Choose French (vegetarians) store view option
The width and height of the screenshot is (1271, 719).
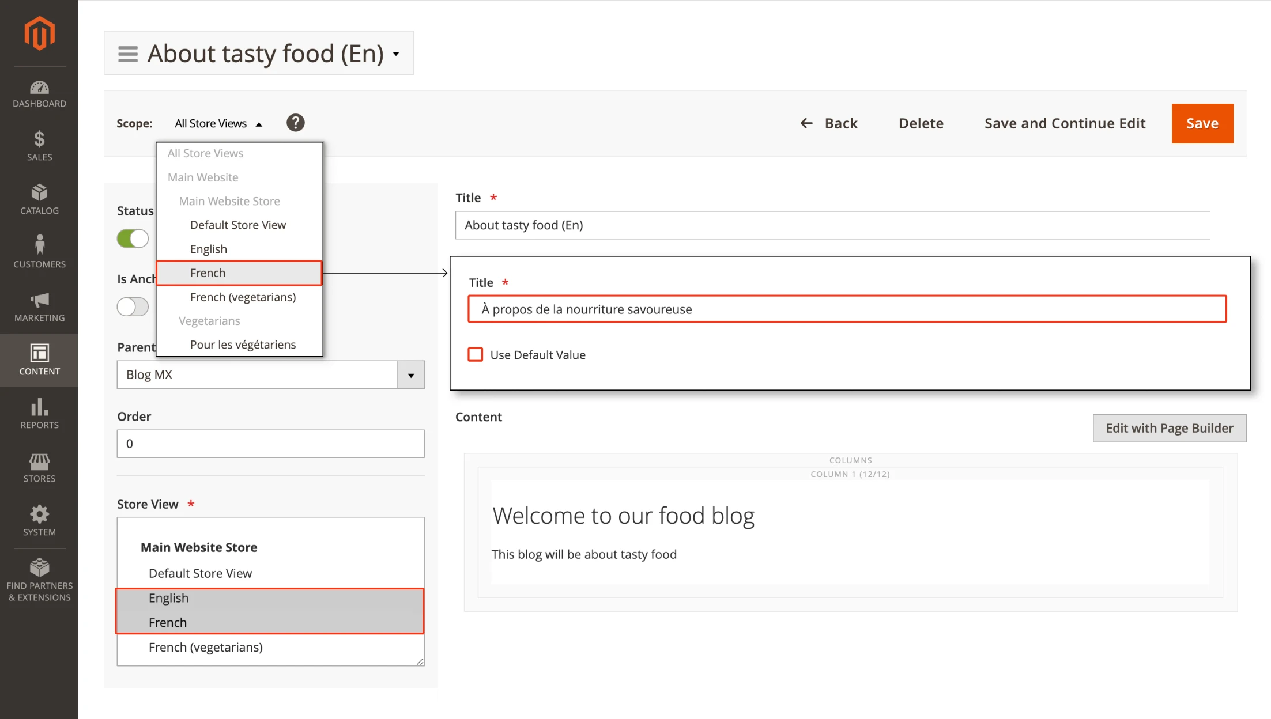coord(206,647)
